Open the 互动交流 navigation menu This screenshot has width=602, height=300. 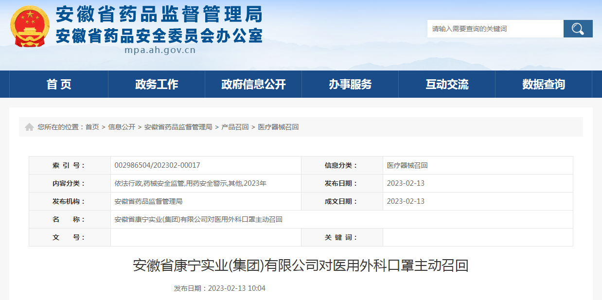pos(447,84)
